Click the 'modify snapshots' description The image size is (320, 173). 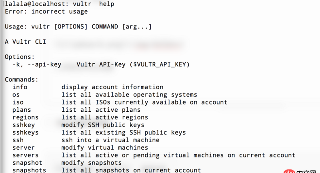coord(91,163)
